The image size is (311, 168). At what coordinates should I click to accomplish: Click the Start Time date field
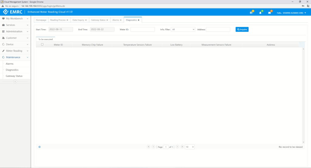pos(61,29)
